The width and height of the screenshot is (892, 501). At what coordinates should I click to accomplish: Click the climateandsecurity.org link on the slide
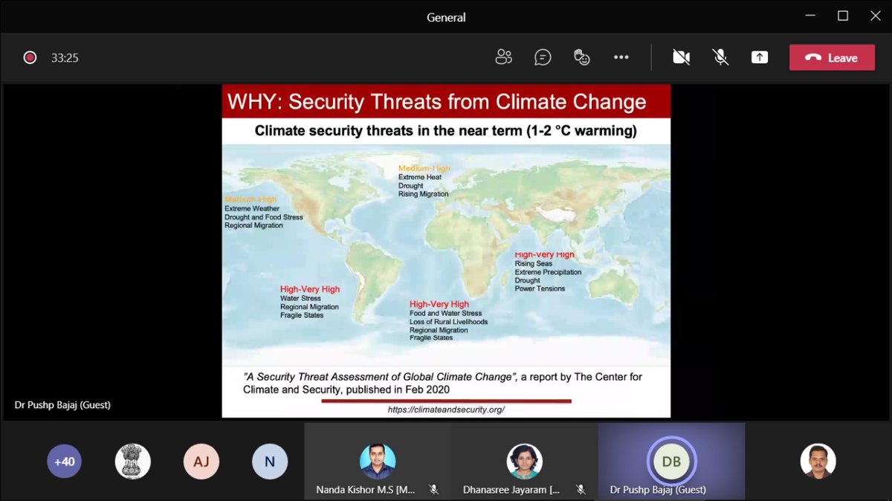[447, 409]
